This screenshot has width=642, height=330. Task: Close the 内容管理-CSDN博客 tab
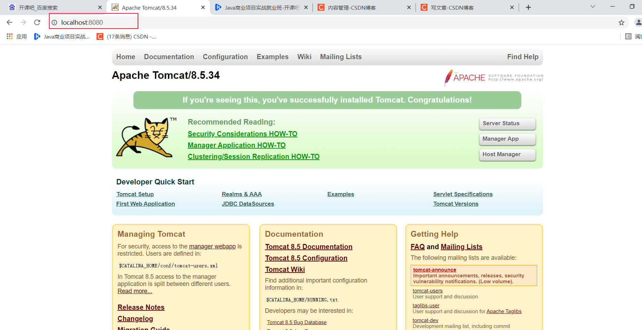[x=409, y=7]
